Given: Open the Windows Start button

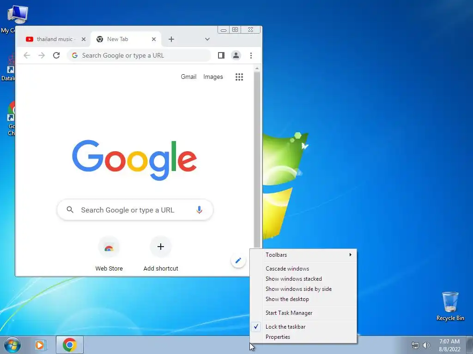Looking at the screenshot, I should click(12, 345).
